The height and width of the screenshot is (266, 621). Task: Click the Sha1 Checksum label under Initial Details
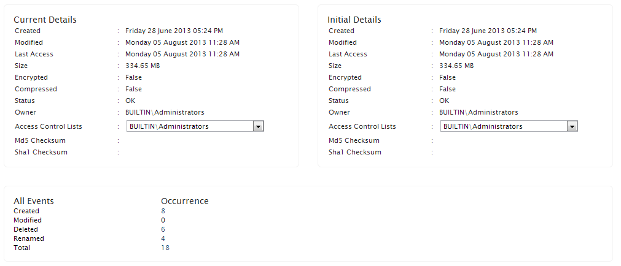[x=354, y=152]
